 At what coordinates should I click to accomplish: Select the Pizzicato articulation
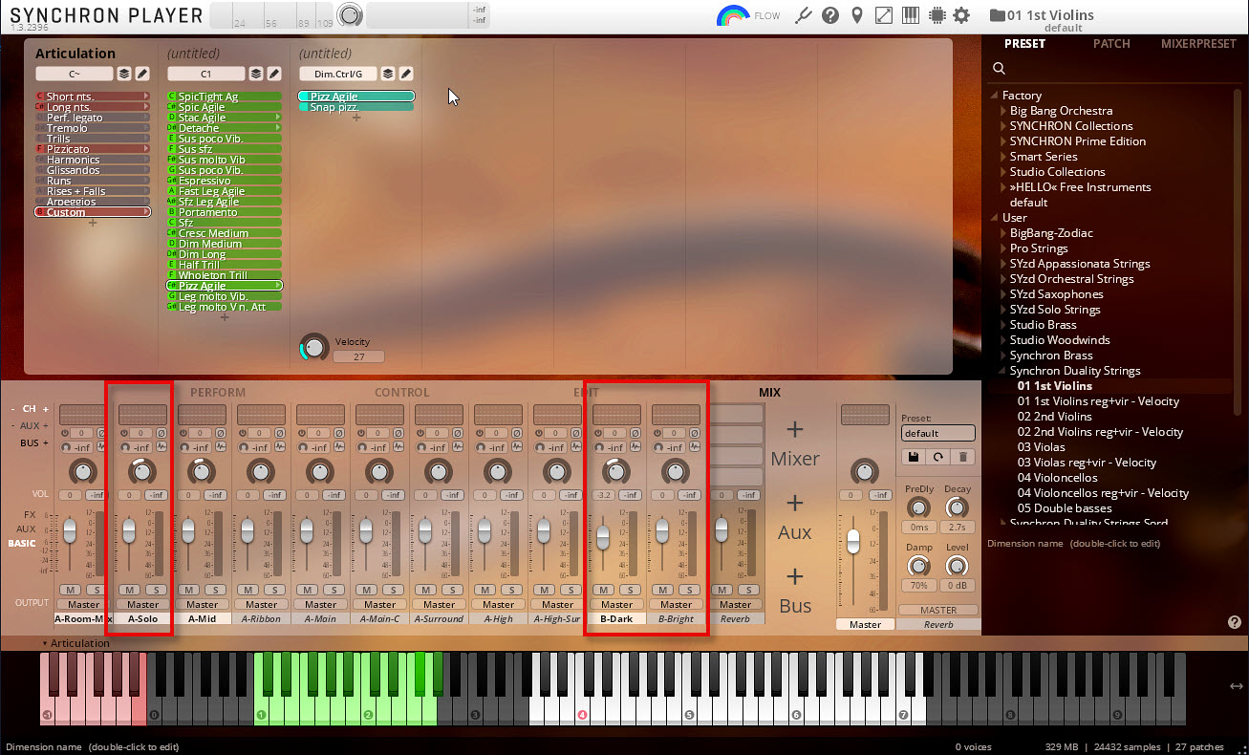(x=93, y=149)
